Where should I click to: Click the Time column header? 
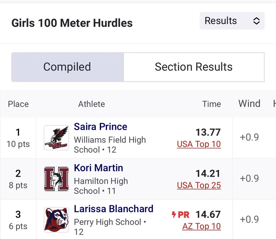[211, 104]
